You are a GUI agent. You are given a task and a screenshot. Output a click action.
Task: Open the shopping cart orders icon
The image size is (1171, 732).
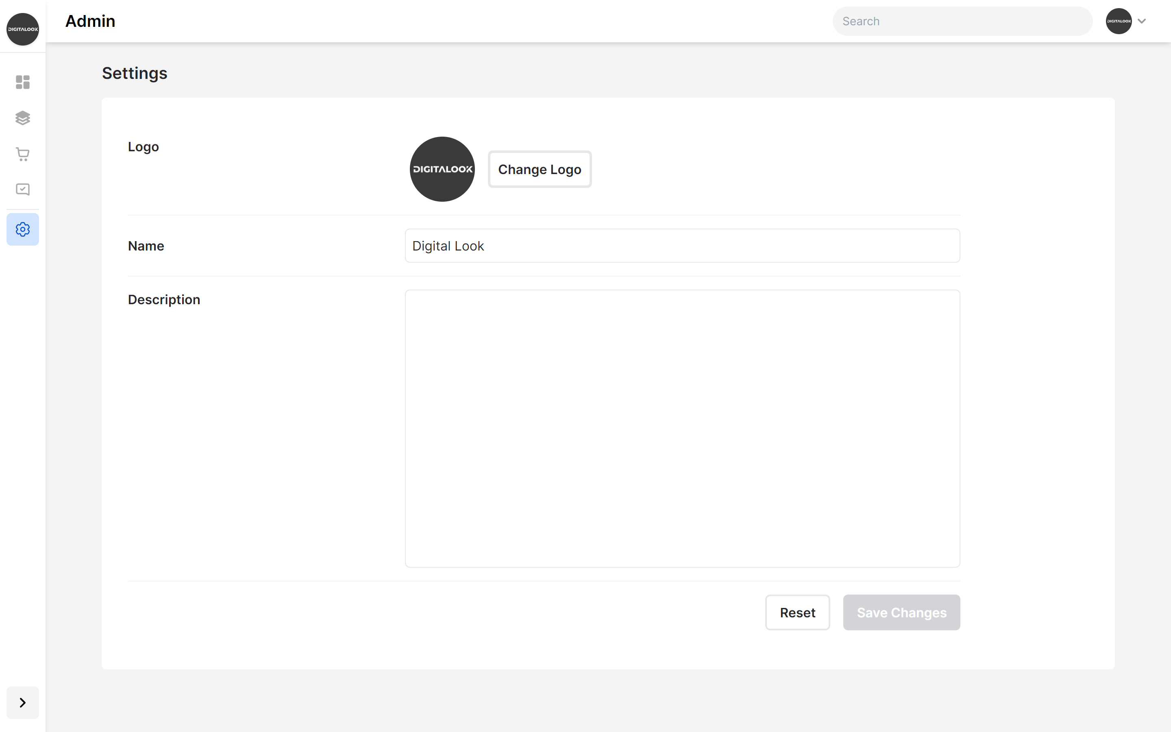pyautogui.click(x=23, y=154)
